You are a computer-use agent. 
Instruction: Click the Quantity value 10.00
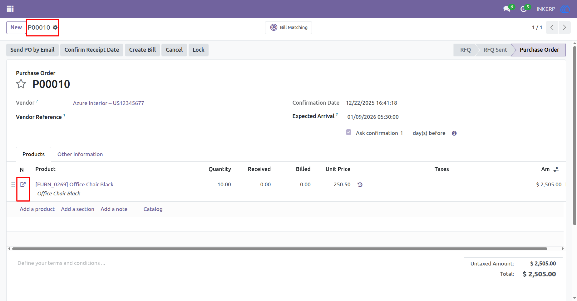pyautogui.click(x=224, y=184)
